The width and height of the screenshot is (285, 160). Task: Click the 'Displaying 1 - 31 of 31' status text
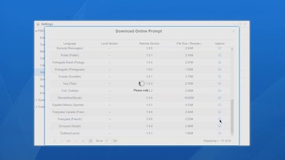click(x=217, y=141)
